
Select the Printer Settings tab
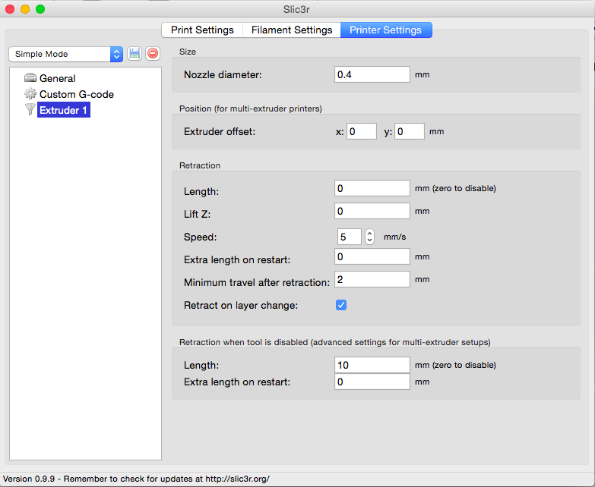tap(386, 30)
